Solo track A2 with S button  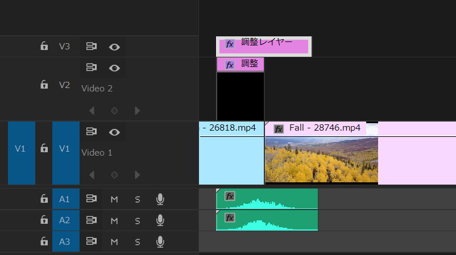(x=138, y=221)
